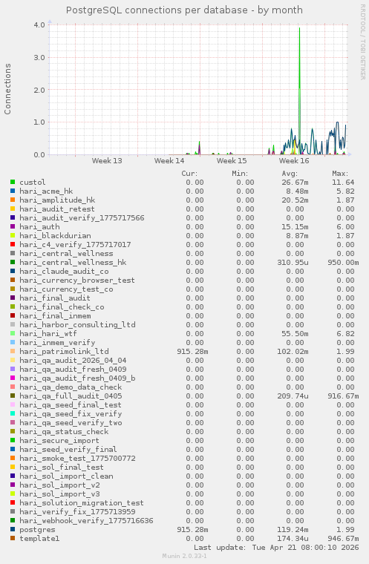Viewport: 369px width, 564px height.
Task: Click the hari_amplitude_hk Avg value 20.52m
Action: (x=295, y=200)
